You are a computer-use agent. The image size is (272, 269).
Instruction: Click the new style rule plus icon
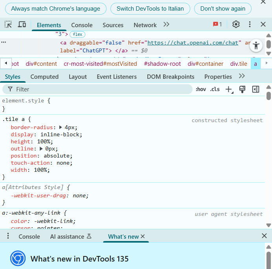[x=228, y=89]
